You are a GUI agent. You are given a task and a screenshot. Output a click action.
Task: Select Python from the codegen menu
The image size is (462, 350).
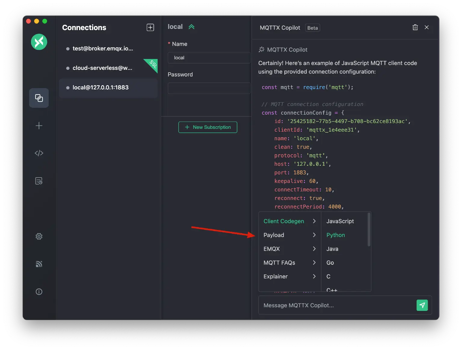click(x=335, y=235)
